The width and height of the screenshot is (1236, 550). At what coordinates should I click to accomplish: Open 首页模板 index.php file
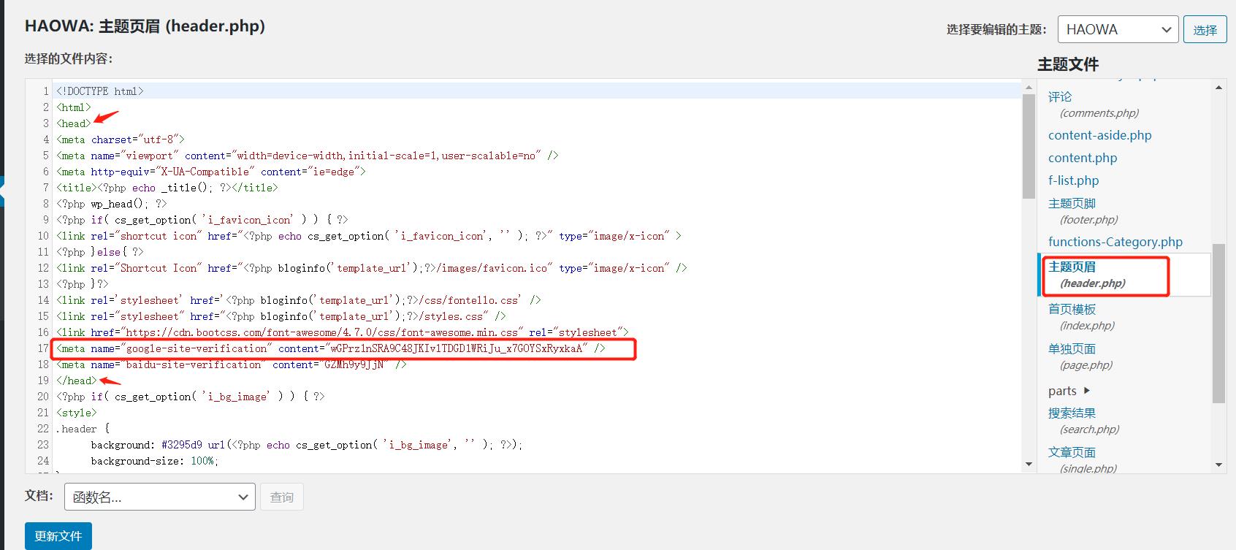pos(1072,309)
